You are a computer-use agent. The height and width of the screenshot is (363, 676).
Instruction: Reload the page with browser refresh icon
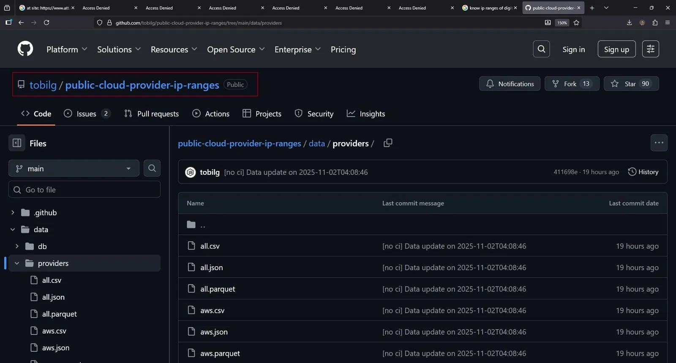46,22
